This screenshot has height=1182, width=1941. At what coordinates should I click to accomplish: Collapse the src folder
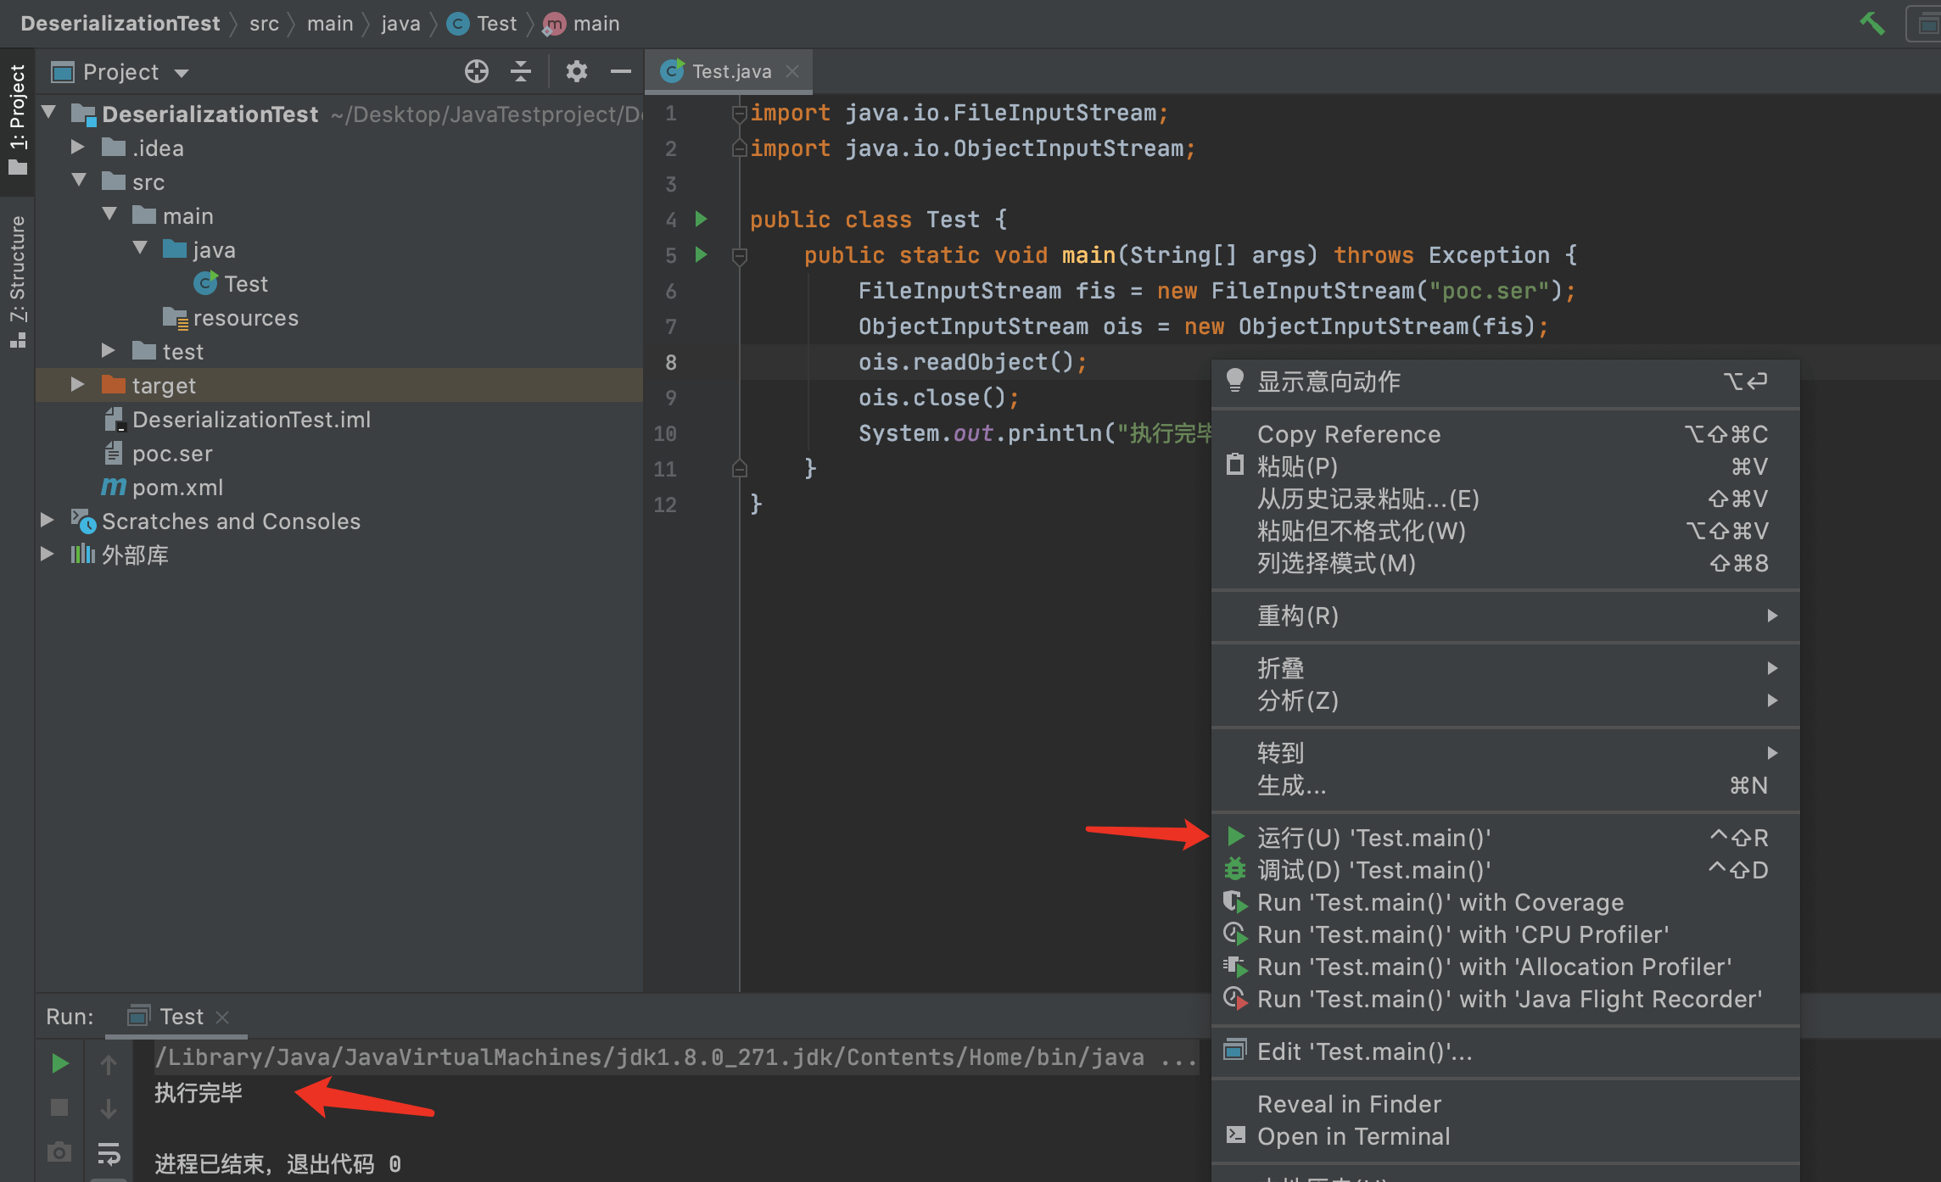(x=79, y=181)
